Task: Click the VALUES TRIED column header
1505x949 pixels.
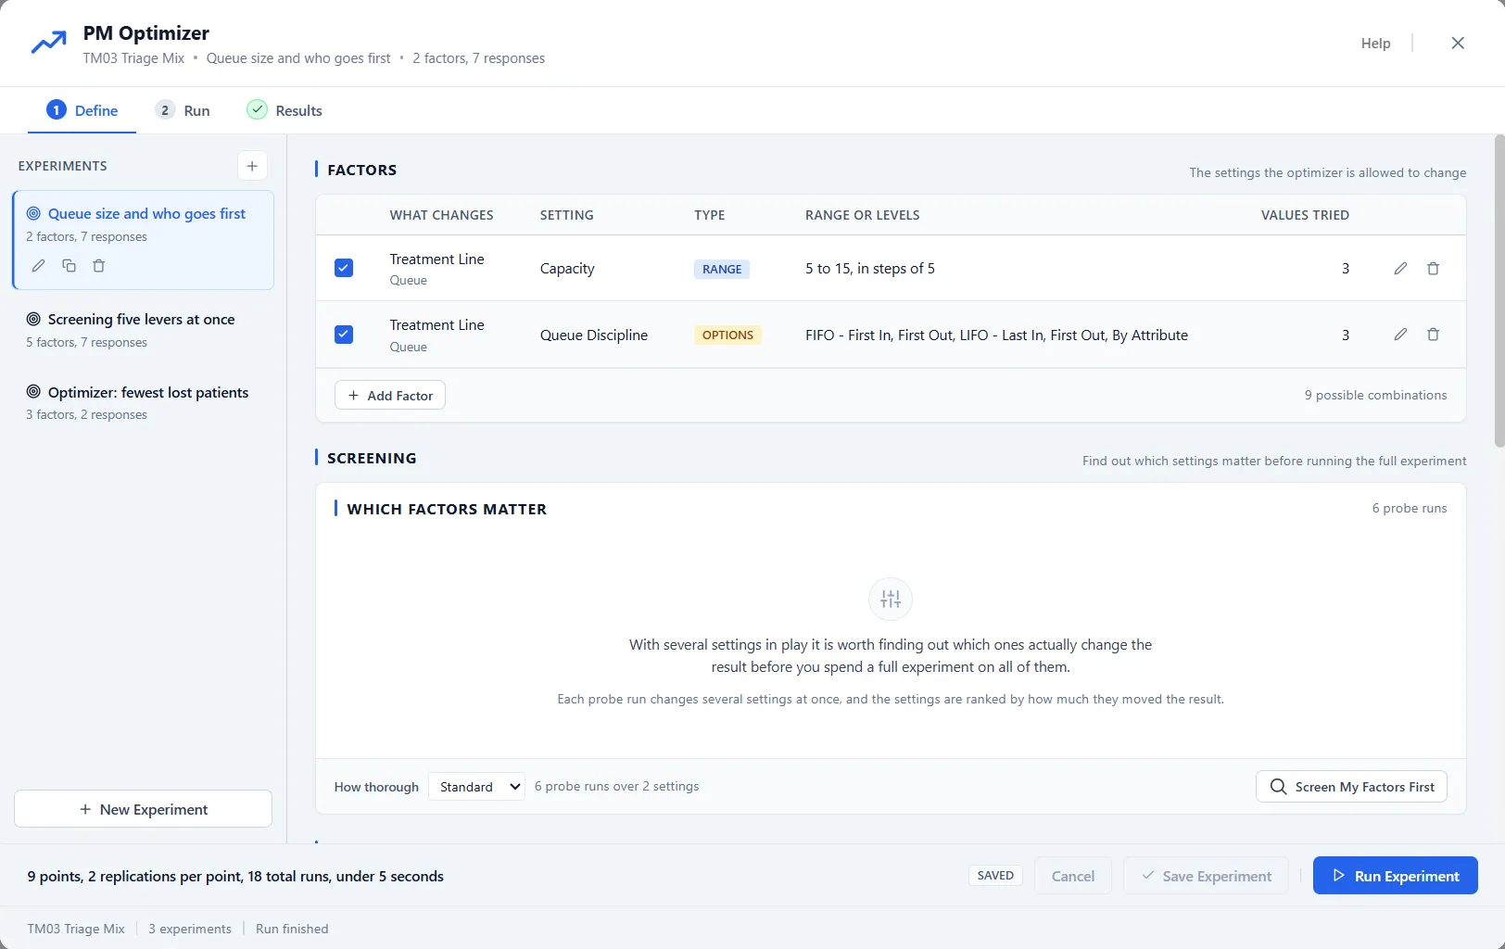Action: [x=1305, y=215]
